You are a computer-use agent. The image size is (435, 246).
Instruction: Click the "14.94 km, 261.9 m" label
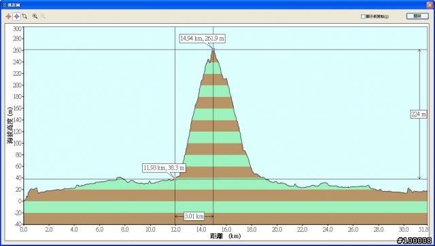[x=202, y=39]
